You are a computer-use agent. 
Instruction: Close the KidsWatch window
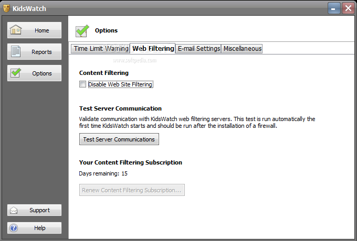[x=348, y=8]
